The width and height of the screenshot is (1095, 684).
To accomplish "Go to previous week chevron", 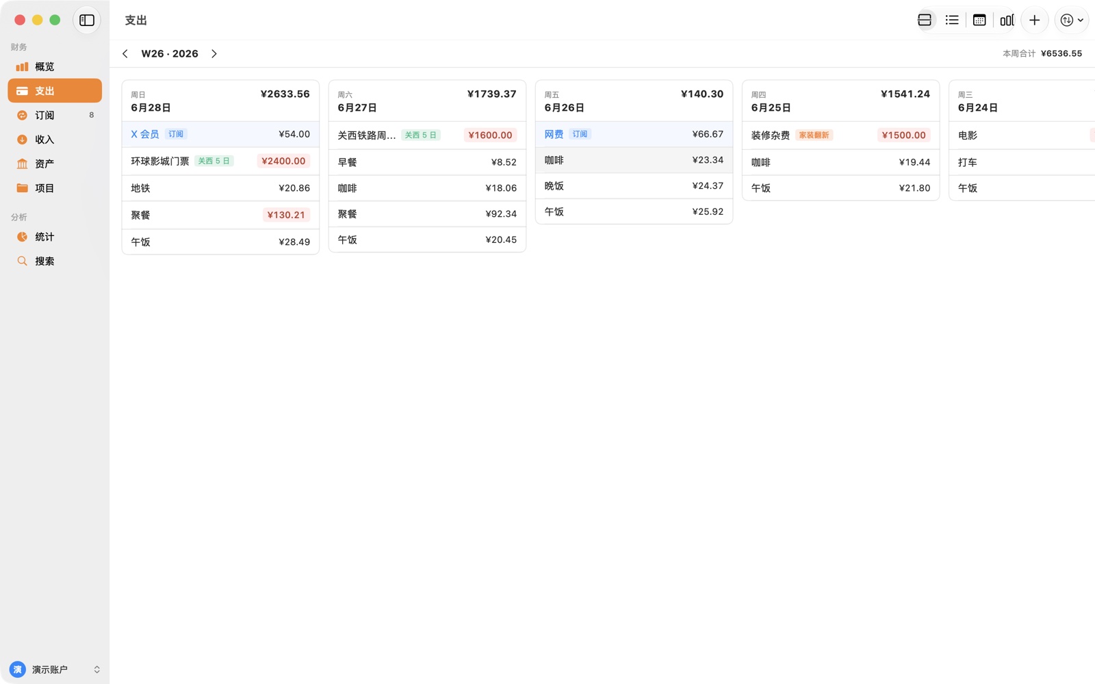I will 125,53.
